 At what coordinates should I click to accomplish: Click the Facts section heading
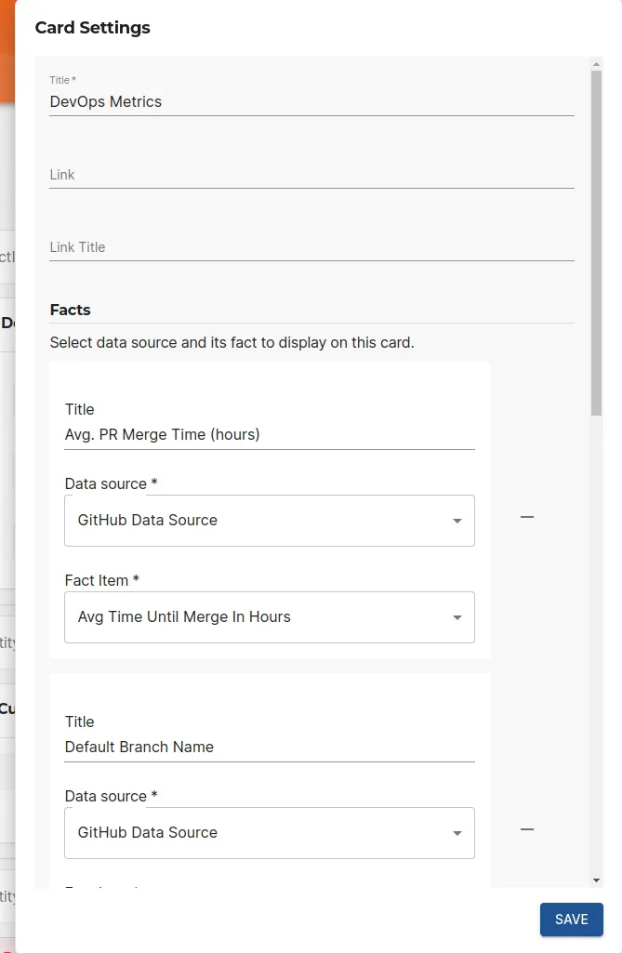tap(71, 310)
